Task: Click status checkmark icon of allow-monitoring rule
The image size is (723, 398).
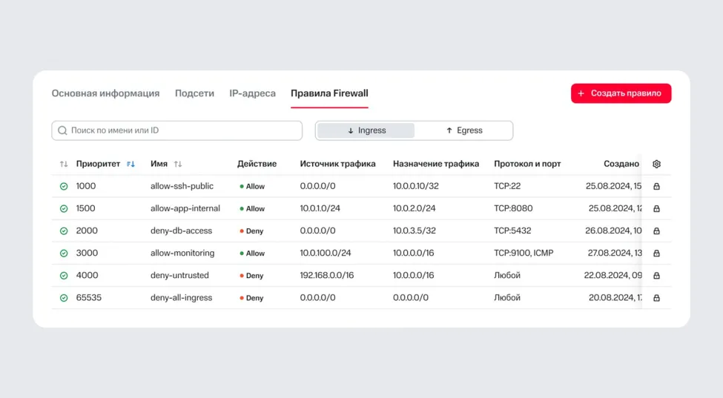Action: tap(64, 253)
